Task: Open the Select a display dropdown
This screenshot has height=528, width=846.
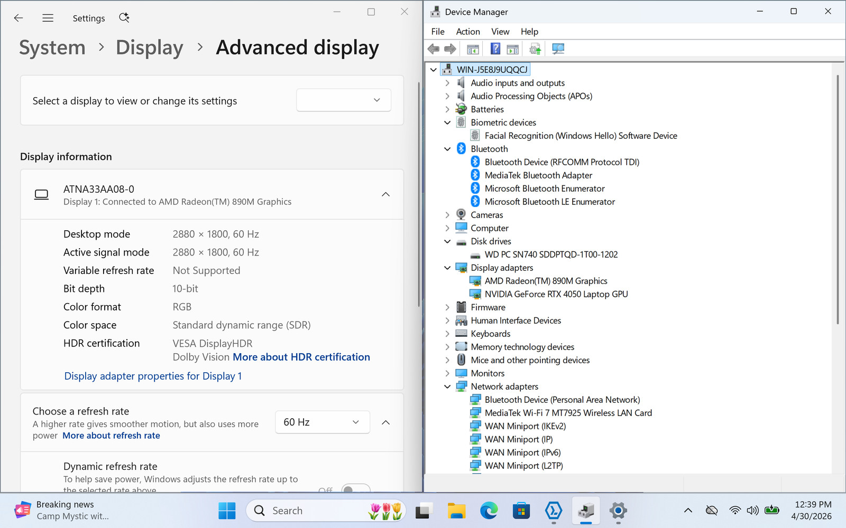Action: coord(344,100)
